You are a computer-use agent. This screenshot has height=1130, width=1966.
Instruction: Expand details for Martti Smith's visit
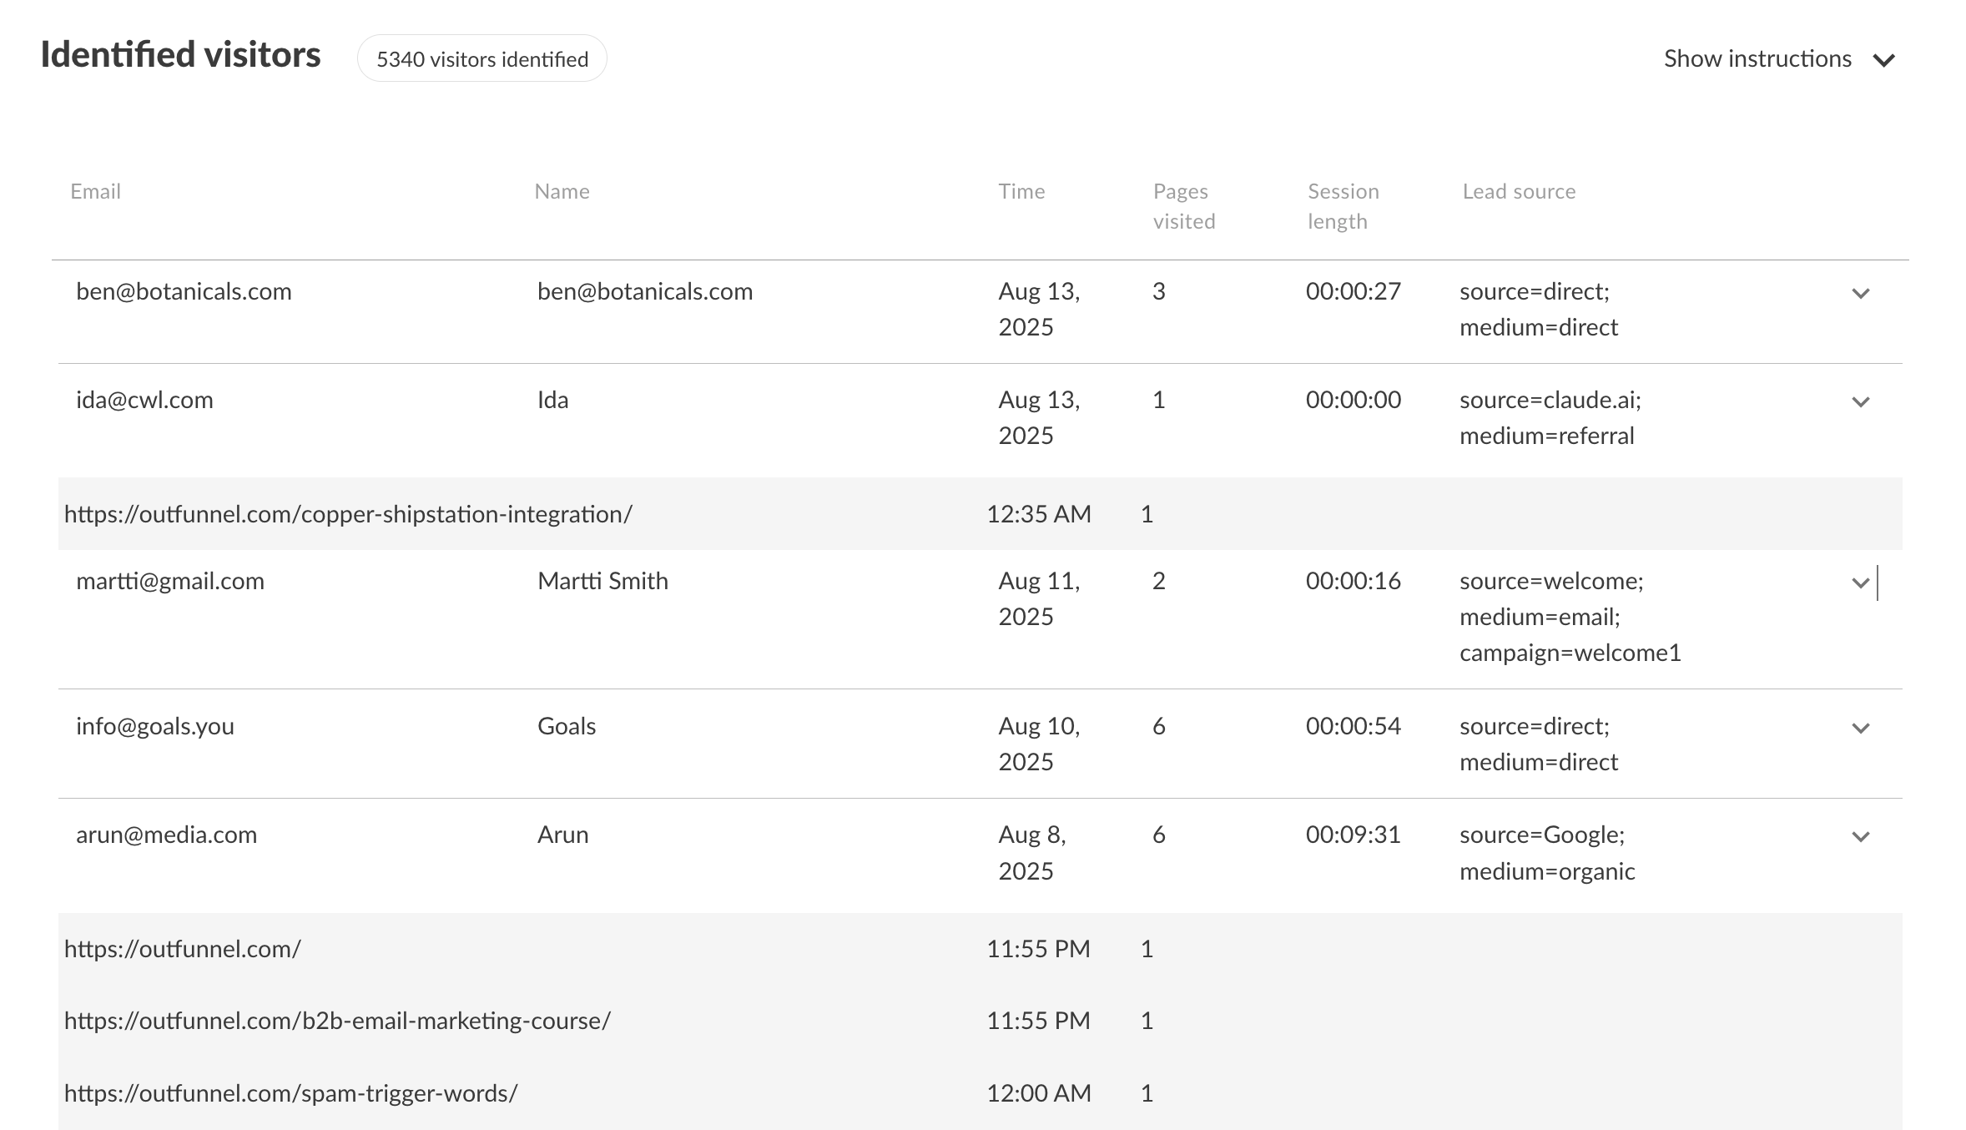pyautogui.click(x=1860, y=583)
